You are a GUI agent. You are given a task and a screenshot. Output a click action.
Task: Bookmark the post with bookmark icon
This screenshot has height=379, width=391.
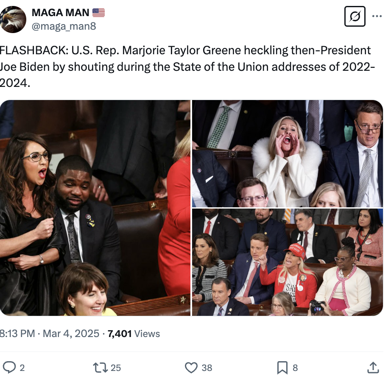tap(282, 368)
